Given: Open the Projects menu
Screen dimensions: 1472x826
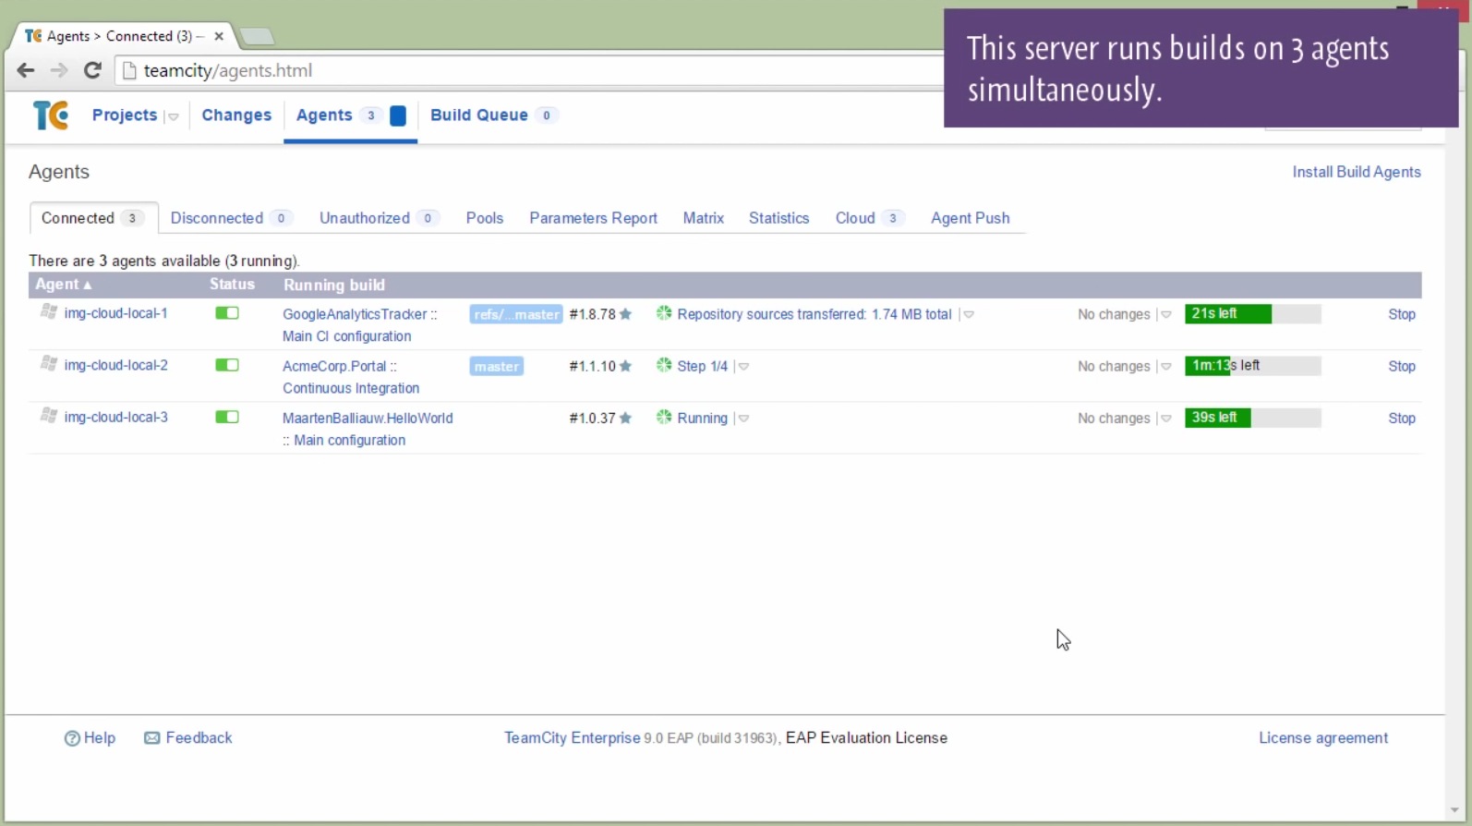Looking at the screenshot, I should pyautogui.click(x=125, y=115).
